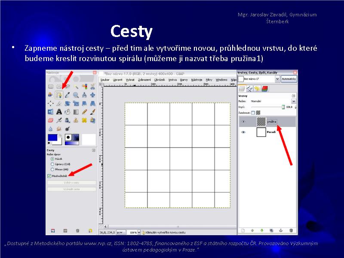The height and width of the screenshot is (258, 344).
Task: Switch to the Cesty paths tab
Action: point(249,89)
